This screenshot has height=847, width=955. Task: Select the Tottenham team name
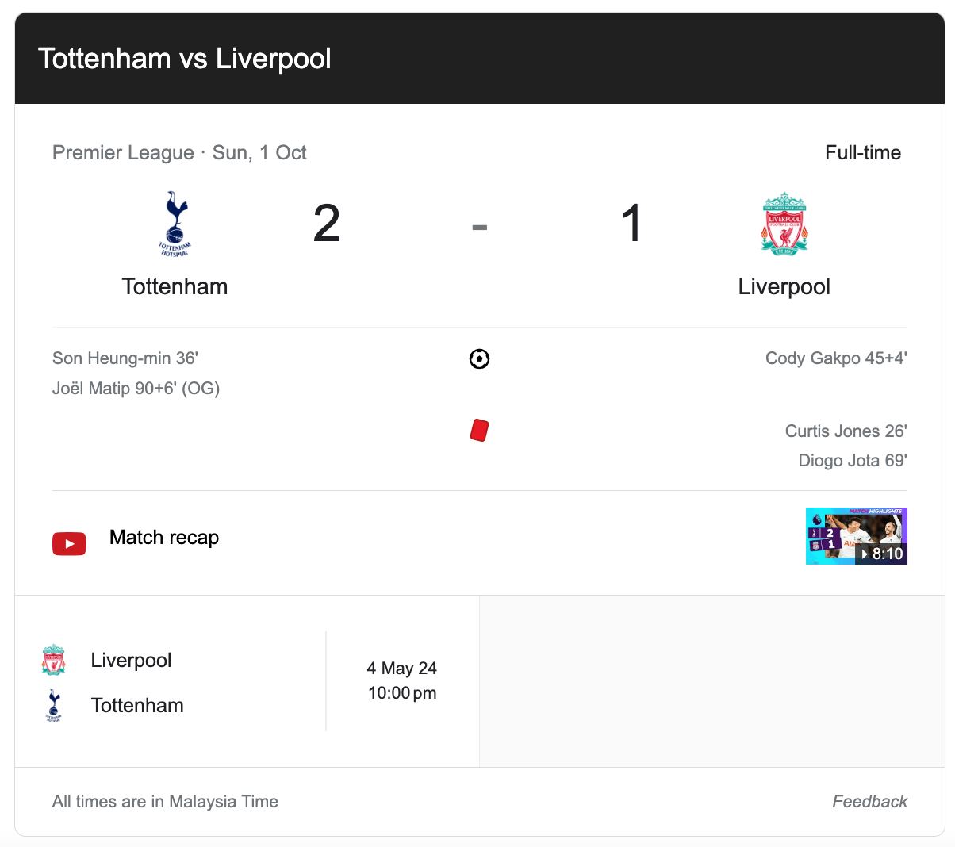[x=174, y=286]
